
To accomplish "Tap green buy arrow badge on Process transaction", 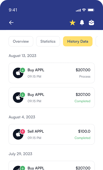I will tap(23, 70).
